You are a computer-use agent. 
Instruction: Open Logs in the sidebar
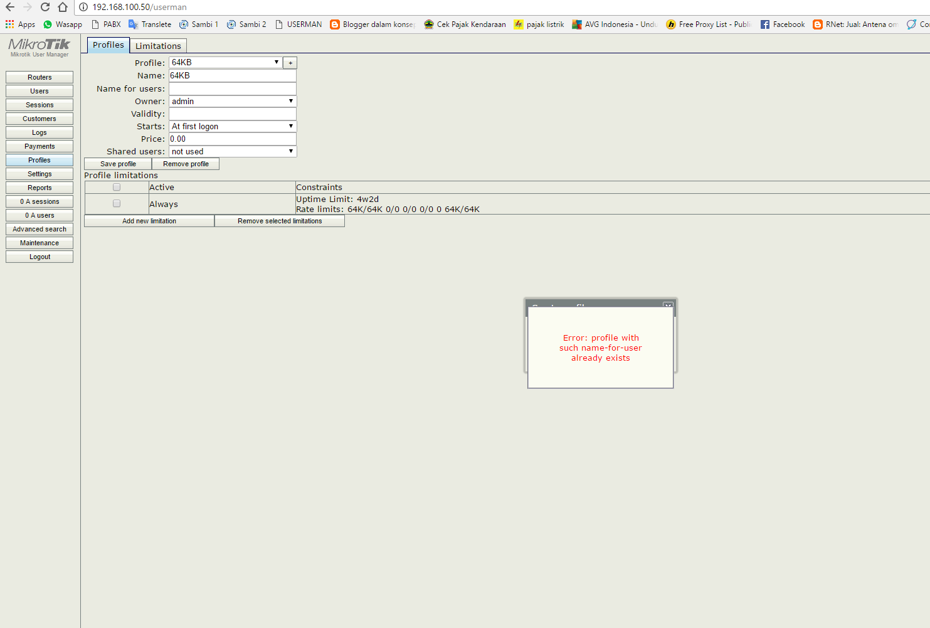coord(40,132)
